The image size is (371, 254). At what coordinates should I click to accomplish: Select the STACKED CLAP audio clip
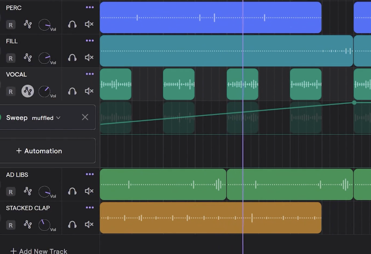(210, 218)
